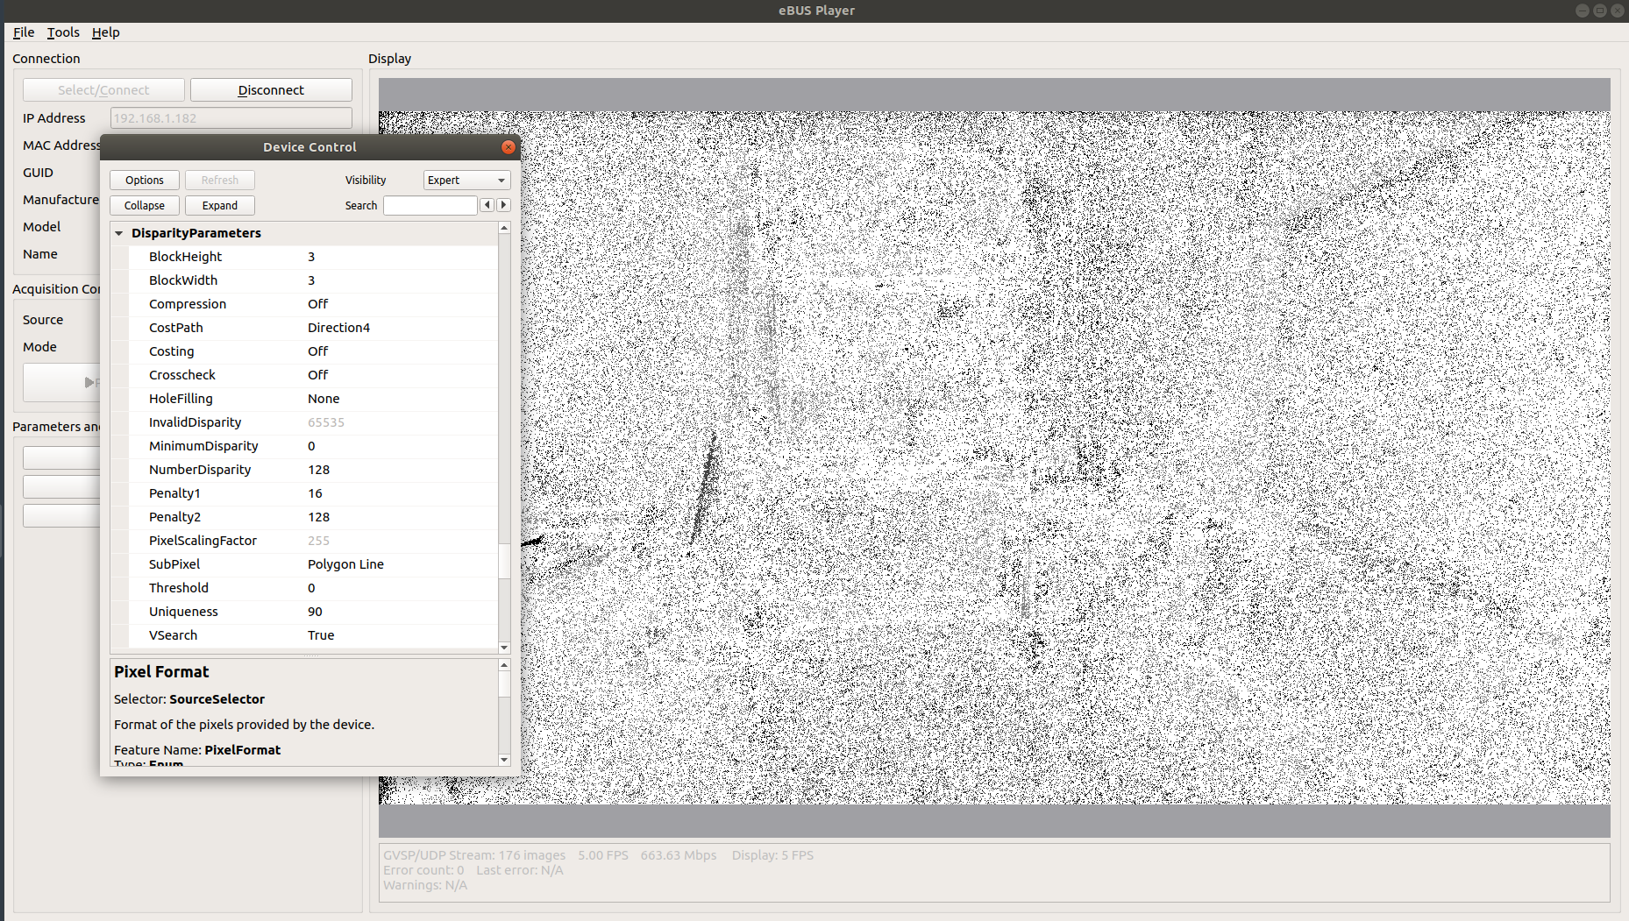Click the value 90 for Uniqueness
This screenshot has width=1629, height=921.
315,612
